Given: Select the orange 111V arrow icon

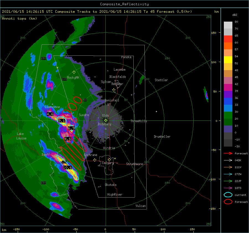Looking at the screenshot, I should coord(228,167).
